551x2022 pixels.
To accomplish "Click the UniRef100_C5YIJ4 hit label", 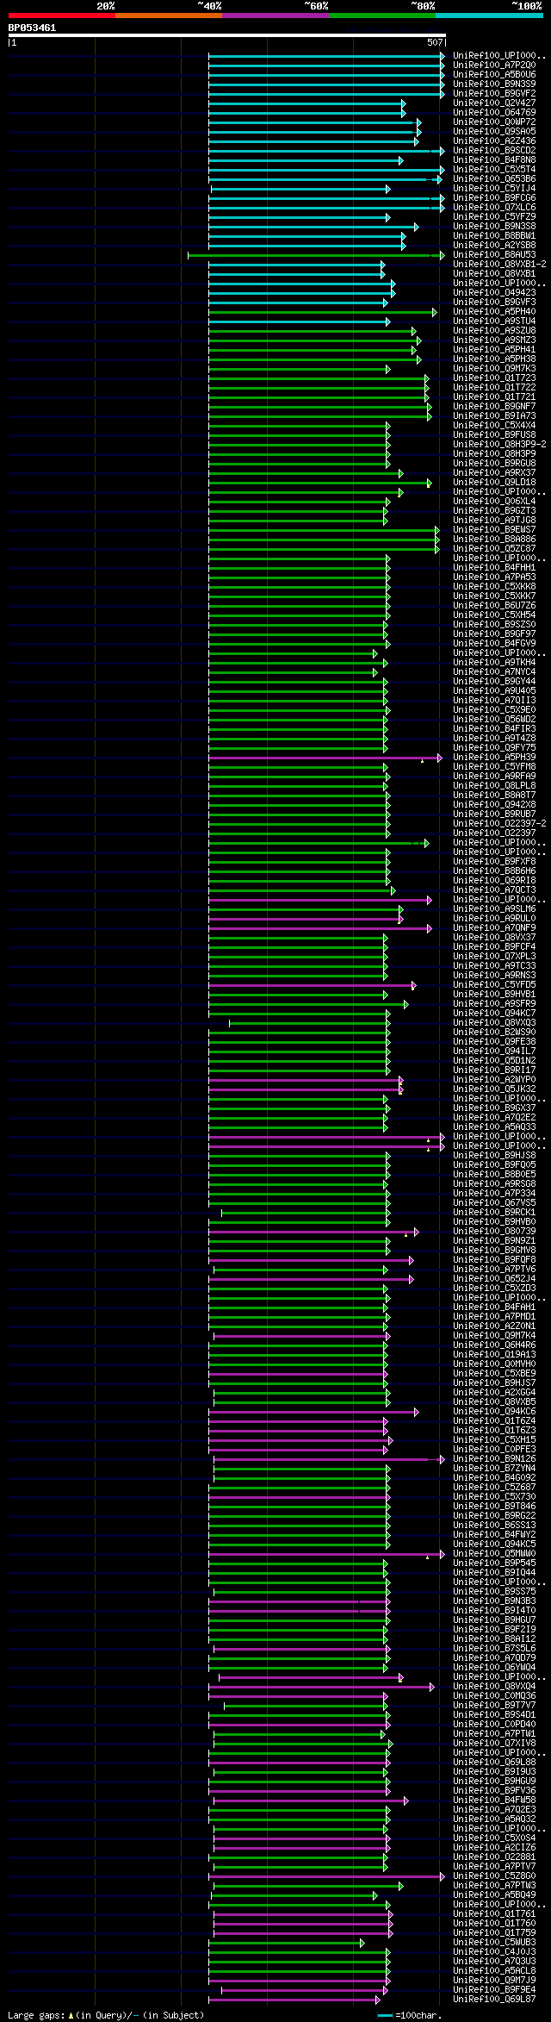I will [494, 188].
